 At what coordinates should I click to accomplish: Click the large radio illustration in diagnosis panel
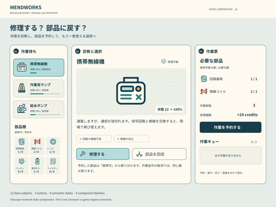coord(131,91)
